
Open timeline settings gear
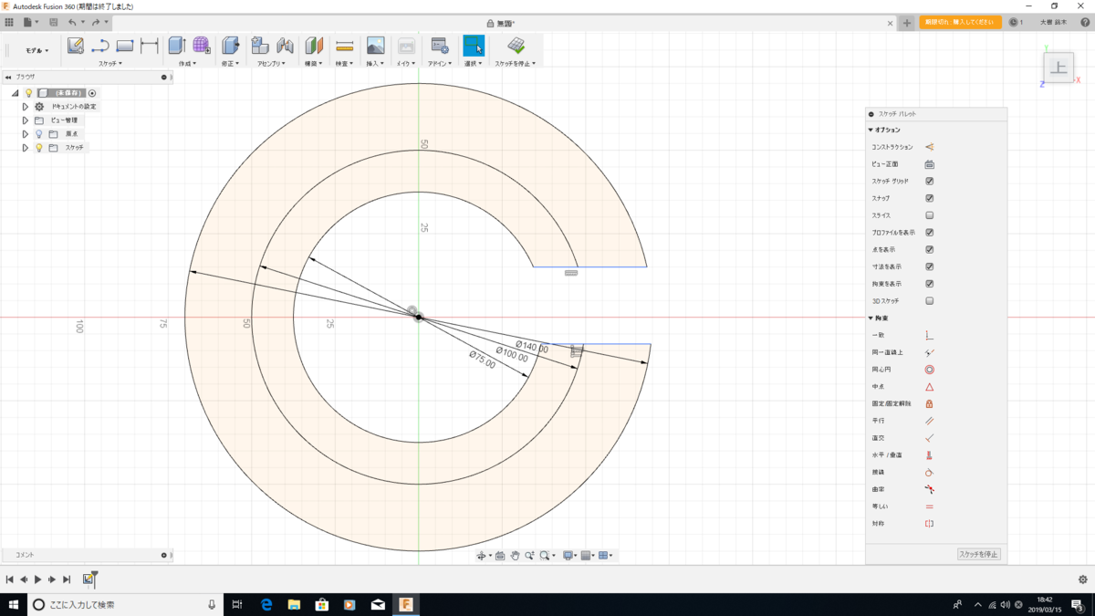1083,579
